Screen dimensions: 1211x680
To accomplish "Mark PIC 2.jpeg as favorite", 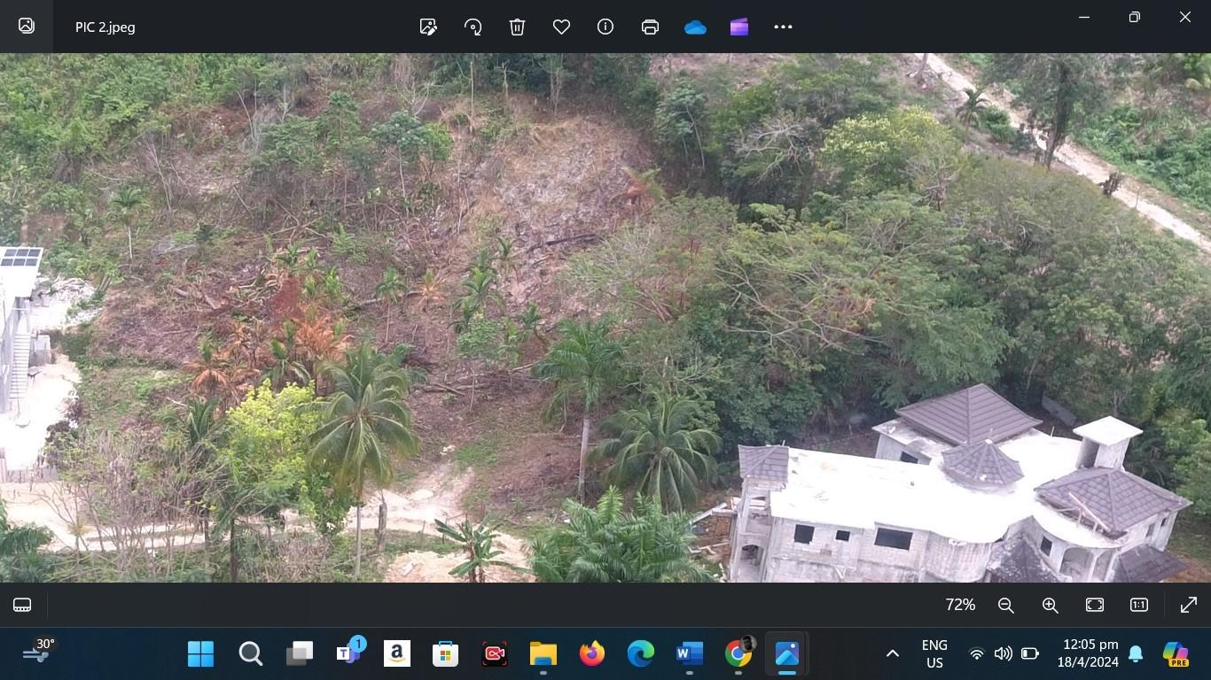I will click(560, 27).
